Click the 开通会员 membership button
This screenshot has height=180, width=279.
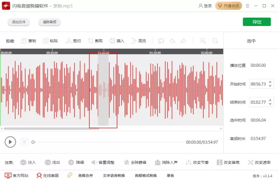228,6
